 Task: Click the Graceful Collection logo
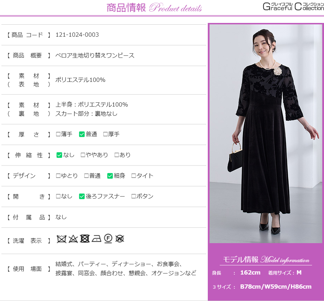293,6
